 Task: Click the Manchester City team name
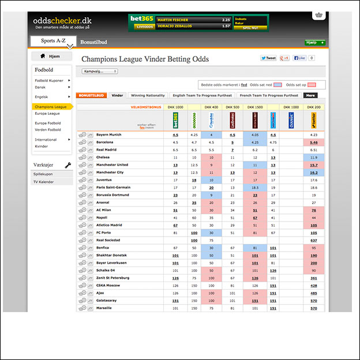click(110, 172)
